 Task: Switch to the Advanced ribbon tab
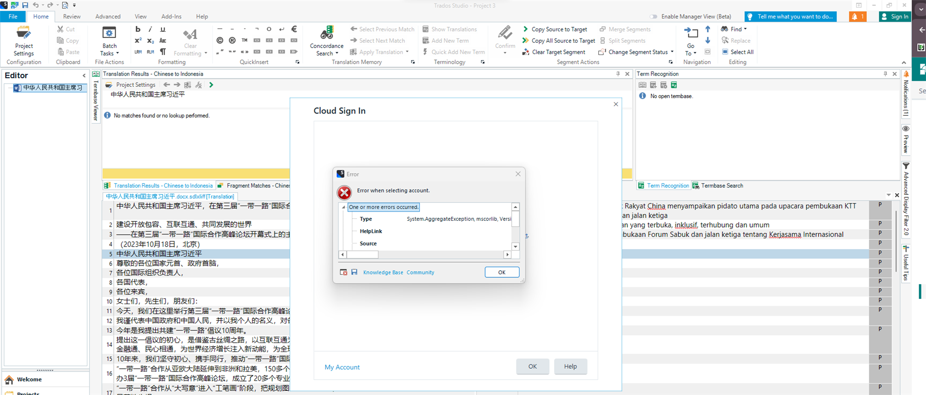coord(108,16)
